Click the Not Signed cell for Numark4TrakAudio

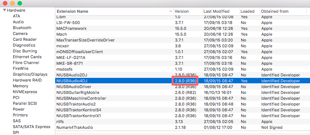[272, 127]
